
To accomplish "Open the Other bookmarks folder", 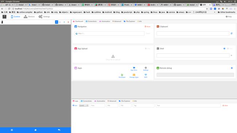I will point(226,12).
